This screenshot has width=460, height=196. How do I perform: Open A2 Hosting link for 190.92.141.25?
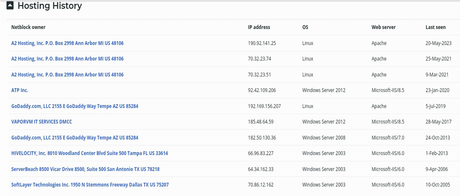point(68,43)
